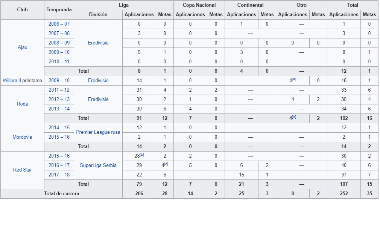Follow the 2012 – 13 season link
This screenshot has height=236, width=380.
[x=59, y=100]
